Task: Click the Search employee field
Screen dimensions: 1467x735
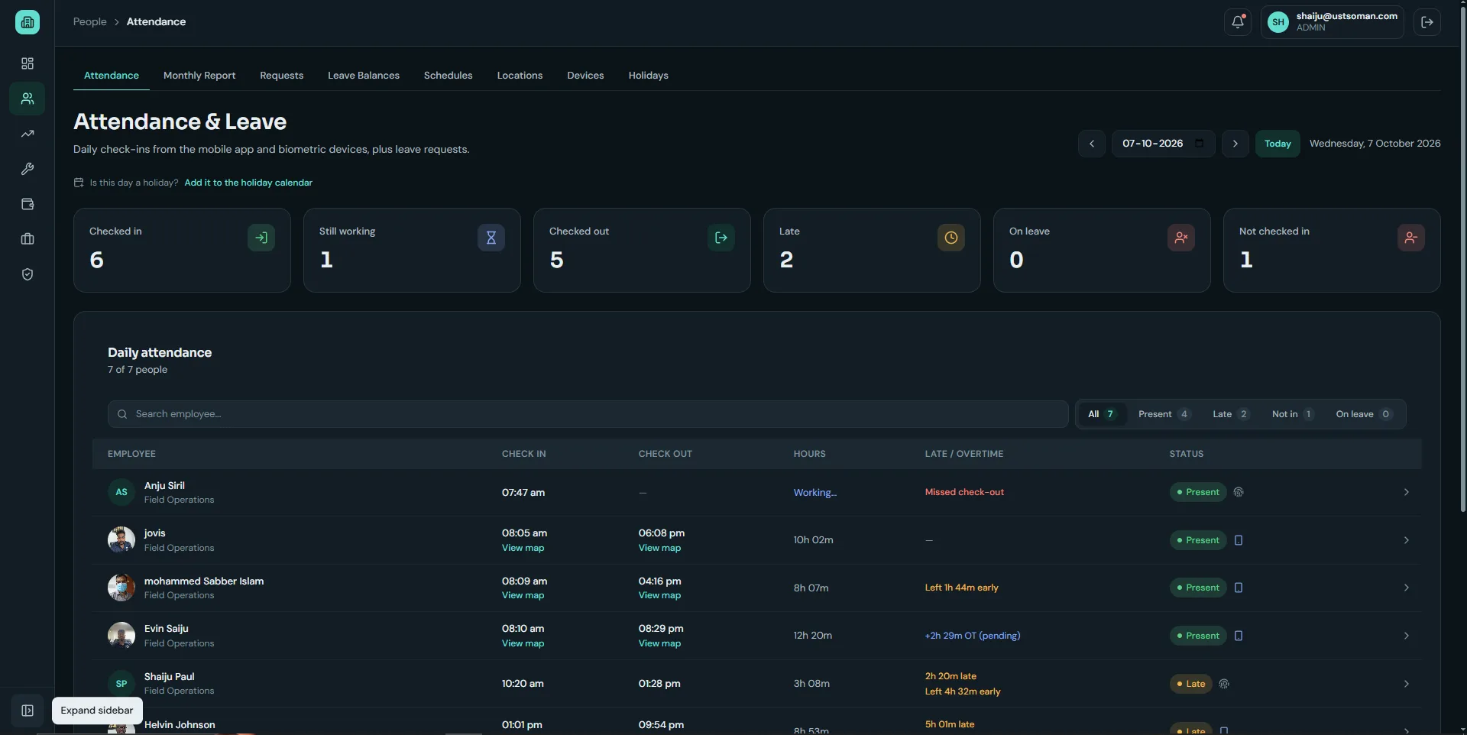Action: pyautogui.click(x=588, y=414)
